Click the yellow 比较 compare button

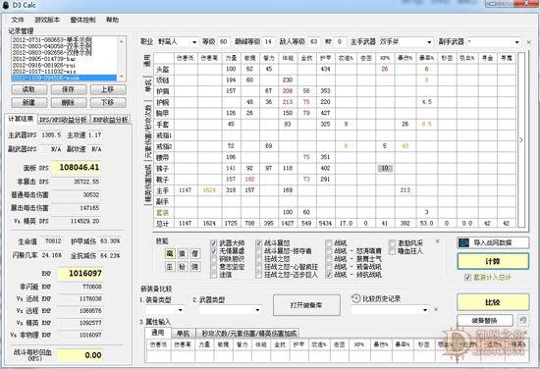tap(493, 302)
